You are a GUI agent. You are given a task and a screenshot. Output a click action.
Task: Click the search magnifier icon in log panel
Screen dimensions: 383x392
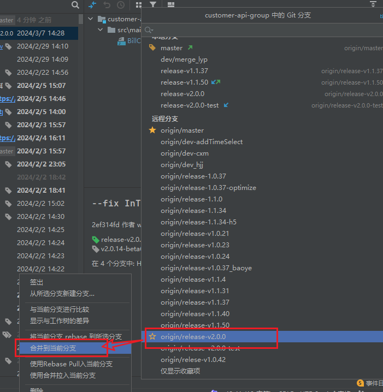75,5
